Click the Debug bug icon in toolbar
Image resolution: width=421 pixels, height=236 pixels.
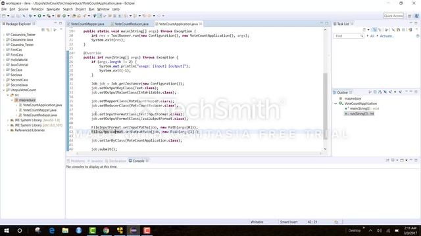(x=30, y=16)
